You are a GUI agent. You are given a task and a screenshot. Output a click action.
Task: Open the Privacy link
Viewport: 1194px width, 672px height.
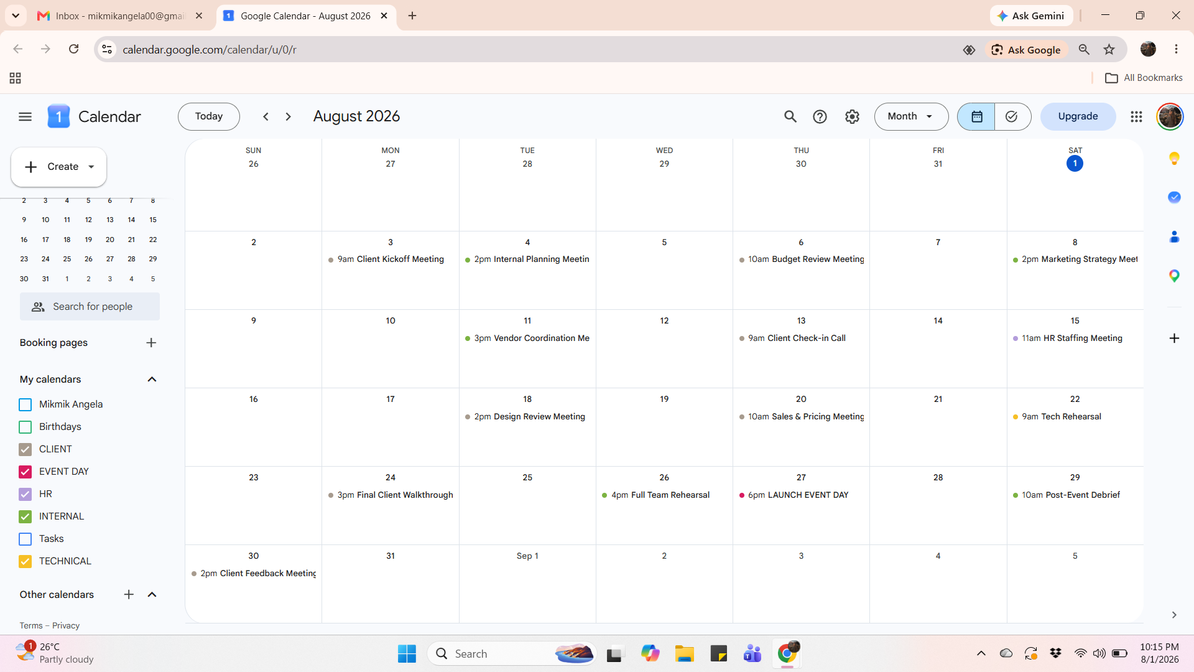[x=66, y=625]
